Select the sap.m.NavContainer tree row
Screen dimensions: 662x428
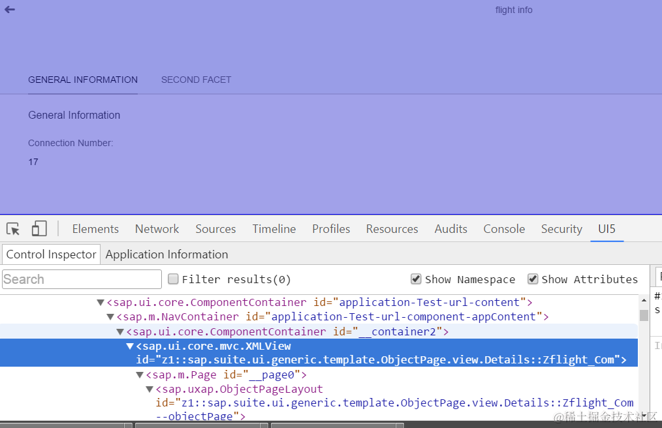click(x=319, y=316)
